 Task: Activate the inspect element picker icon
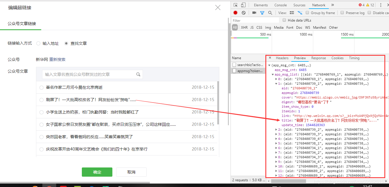[236, 5]
